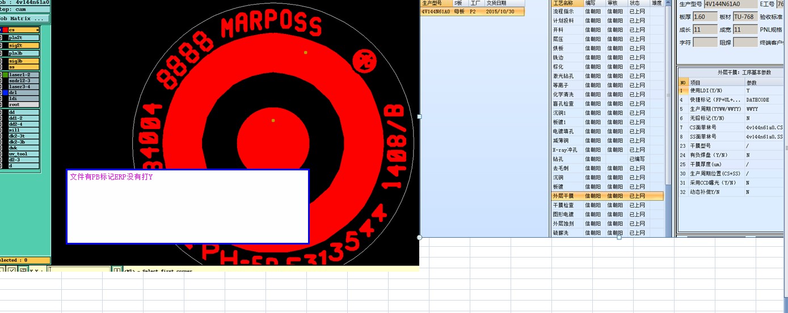Select the 层压 process row
This screenshot has width=788, height=313.
pos(607,39)
